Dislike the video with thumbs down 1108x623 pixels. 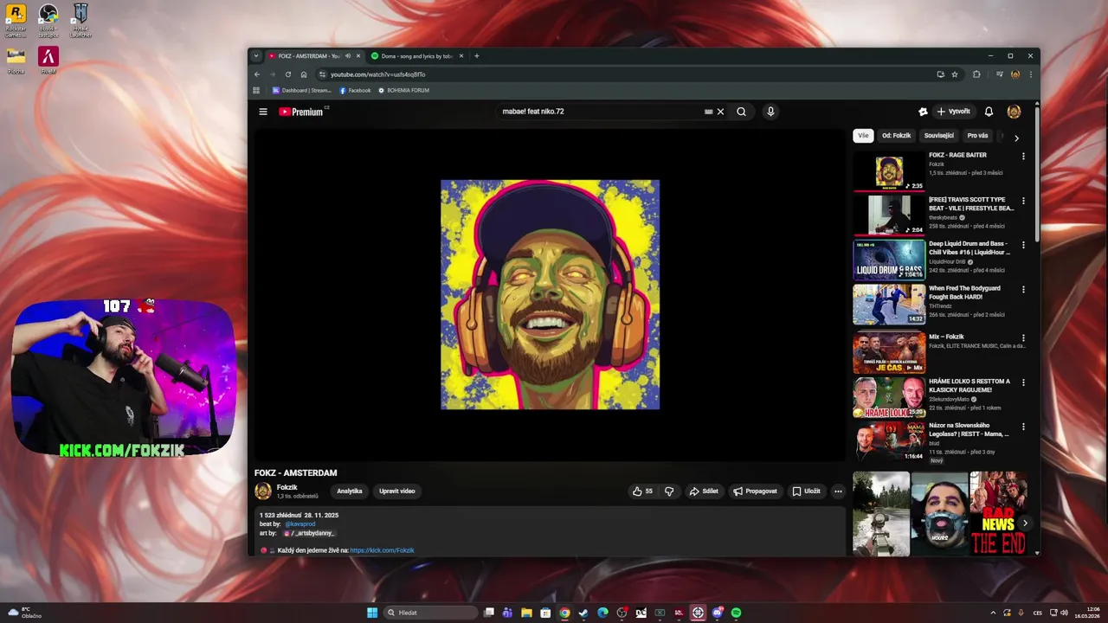pyautogui.click(x=669, y=491)
